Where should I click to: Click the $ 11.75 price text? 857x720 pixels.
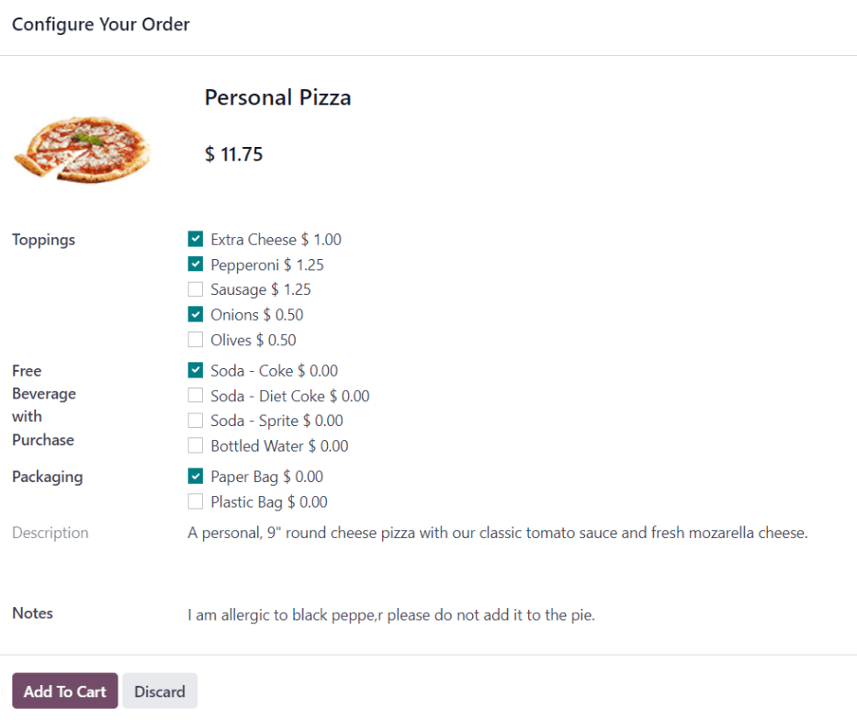click(x=232, y=153)
